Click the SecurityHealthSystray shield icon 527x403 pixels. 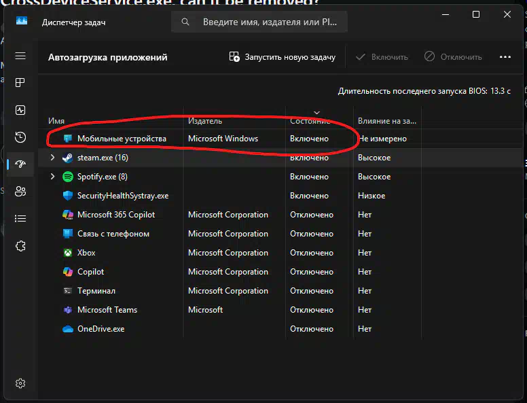pyautogui.click(x=67, y=196)
